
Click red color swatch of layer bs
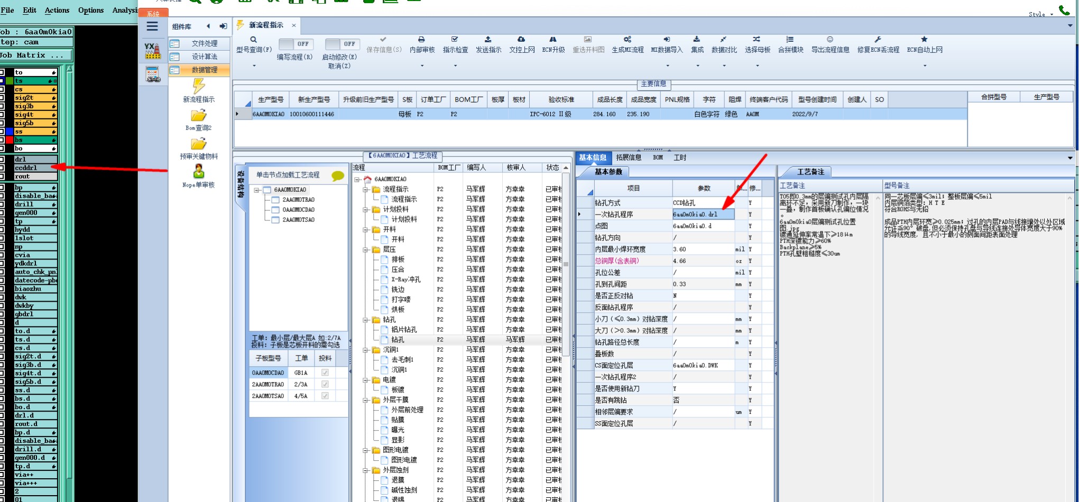pyautogui.click(x=9, y=140)
